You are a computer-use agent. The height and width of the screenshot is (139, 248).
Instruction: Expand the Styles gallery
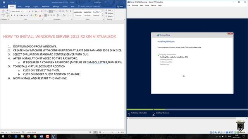pos(102,16)
